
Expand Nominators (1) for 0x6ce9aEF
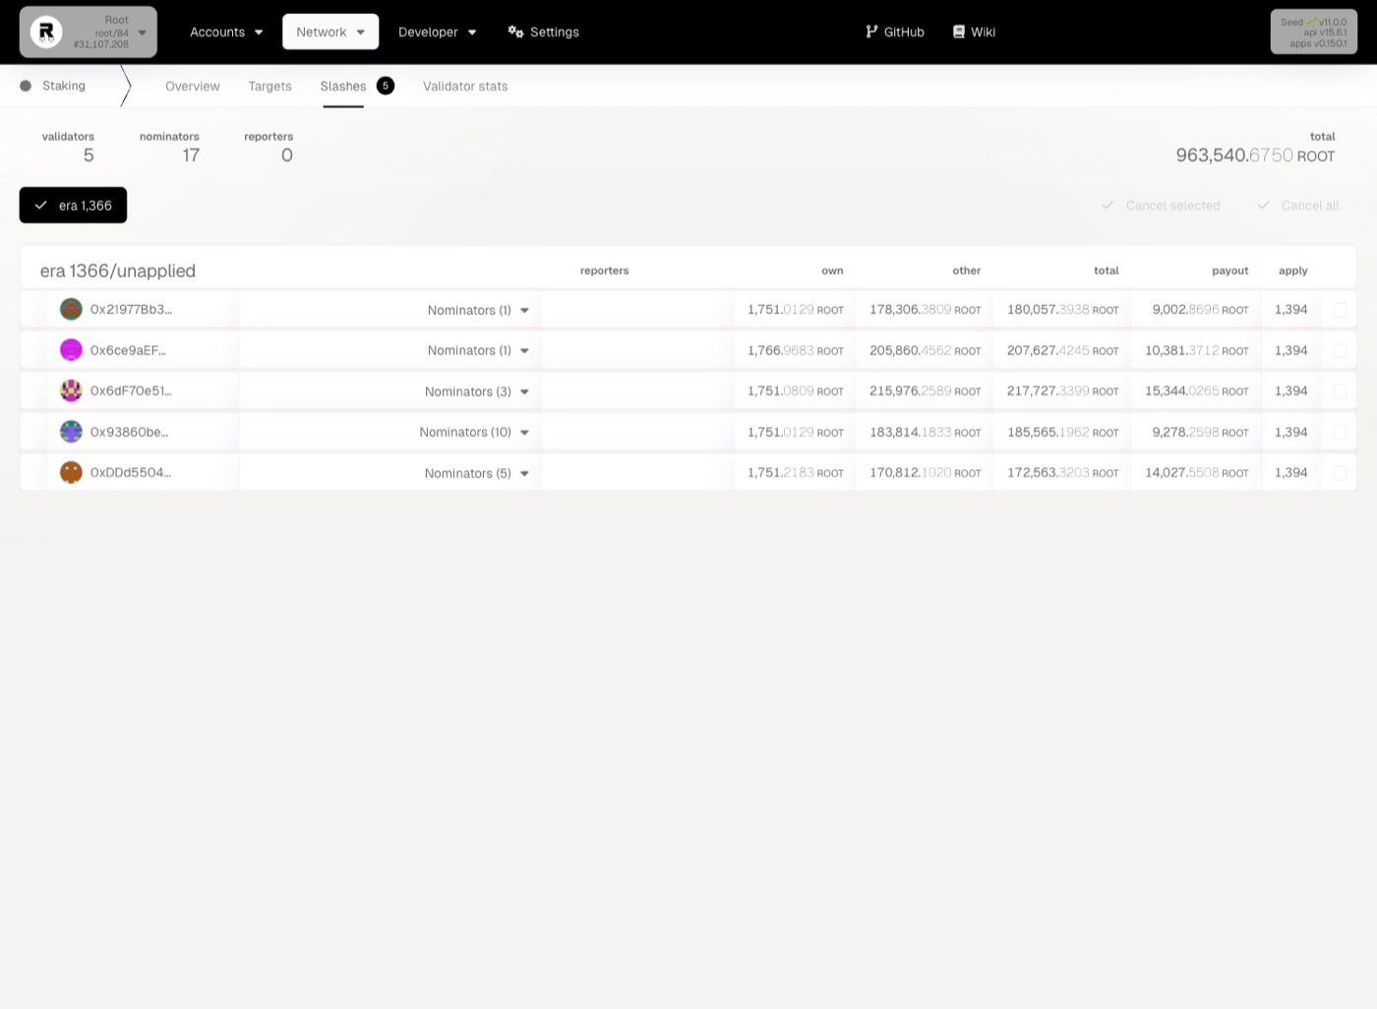tap(478, 350)
